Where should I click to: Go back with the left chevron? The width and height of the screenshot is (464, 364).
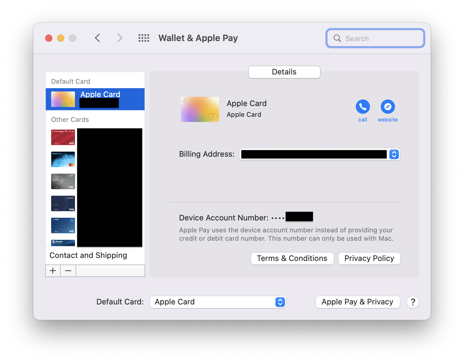(x=97, y=38)
